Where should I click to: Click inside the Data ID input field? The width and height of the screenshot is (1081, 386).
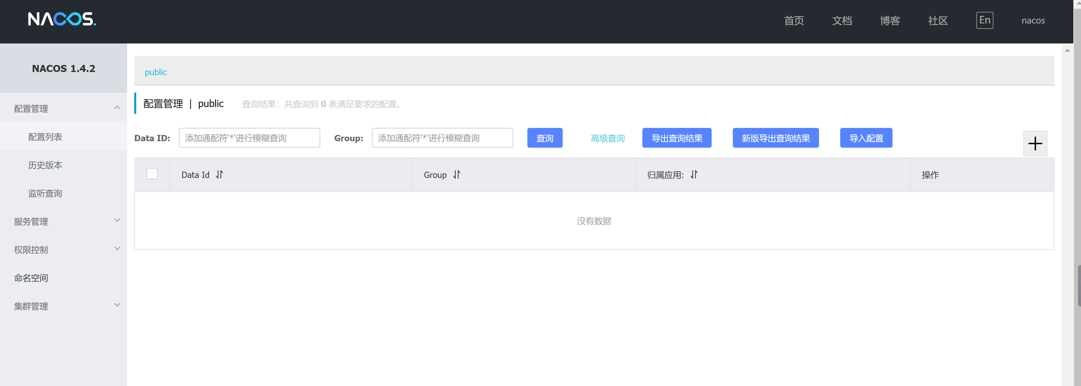(x=249, y=138)
